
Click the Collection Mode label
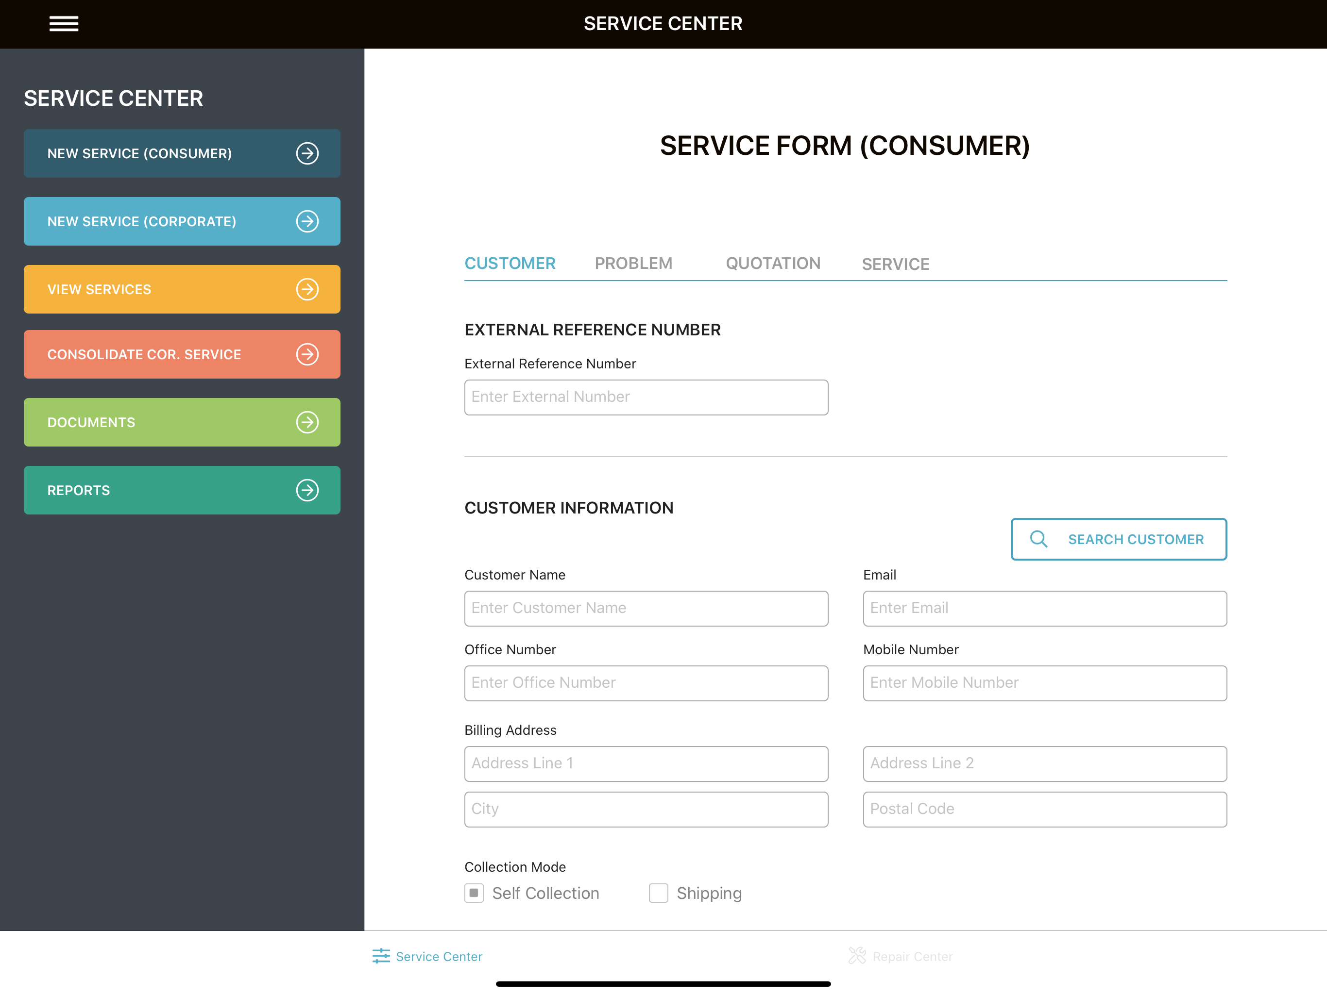pyautogui.click(x=515, y=866)
